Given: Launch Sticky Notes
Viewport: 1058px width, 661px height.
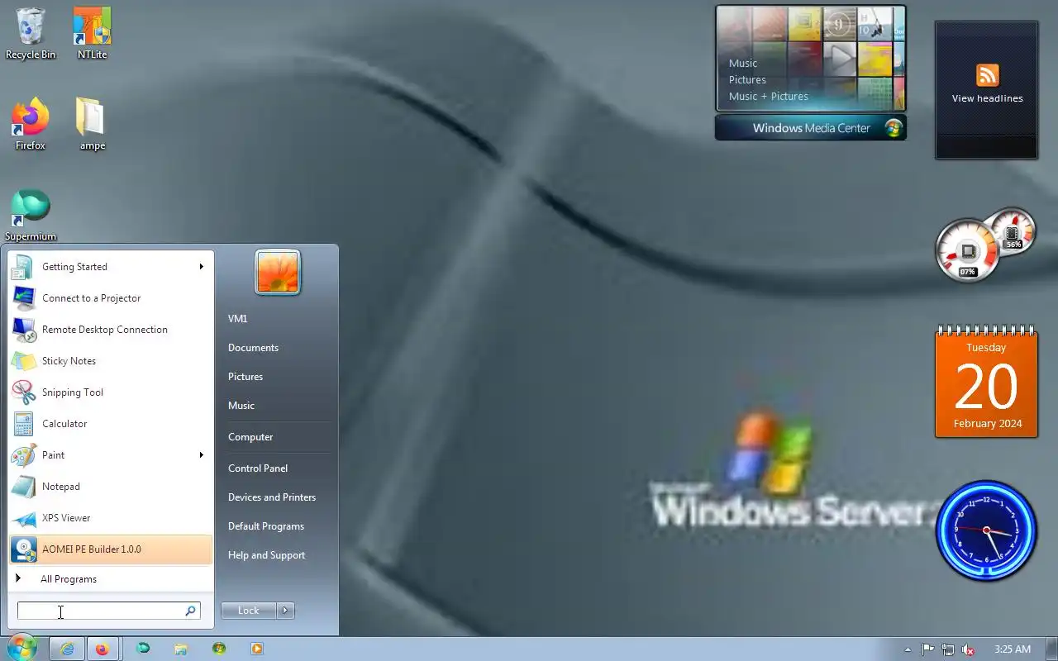Looking at the screenshot, I should pyautogui.click(x=111, y=361).
